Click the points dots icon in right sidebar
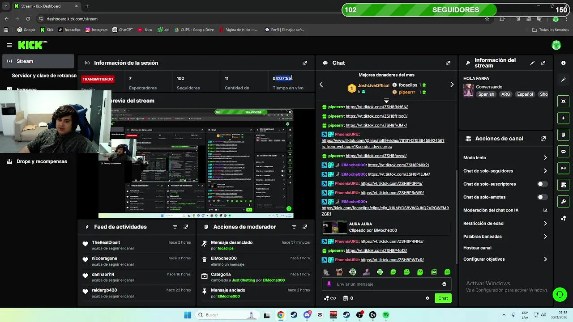 coord(563,218)
